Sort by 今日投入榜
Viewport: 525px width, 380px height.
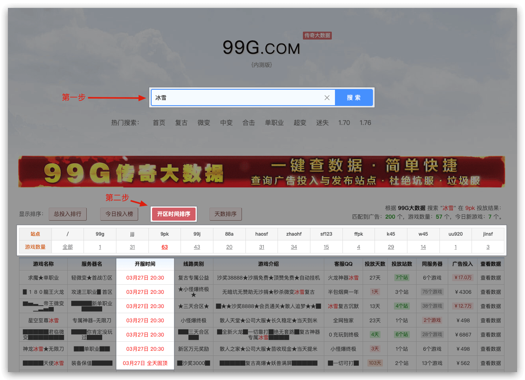click(119, 214)
